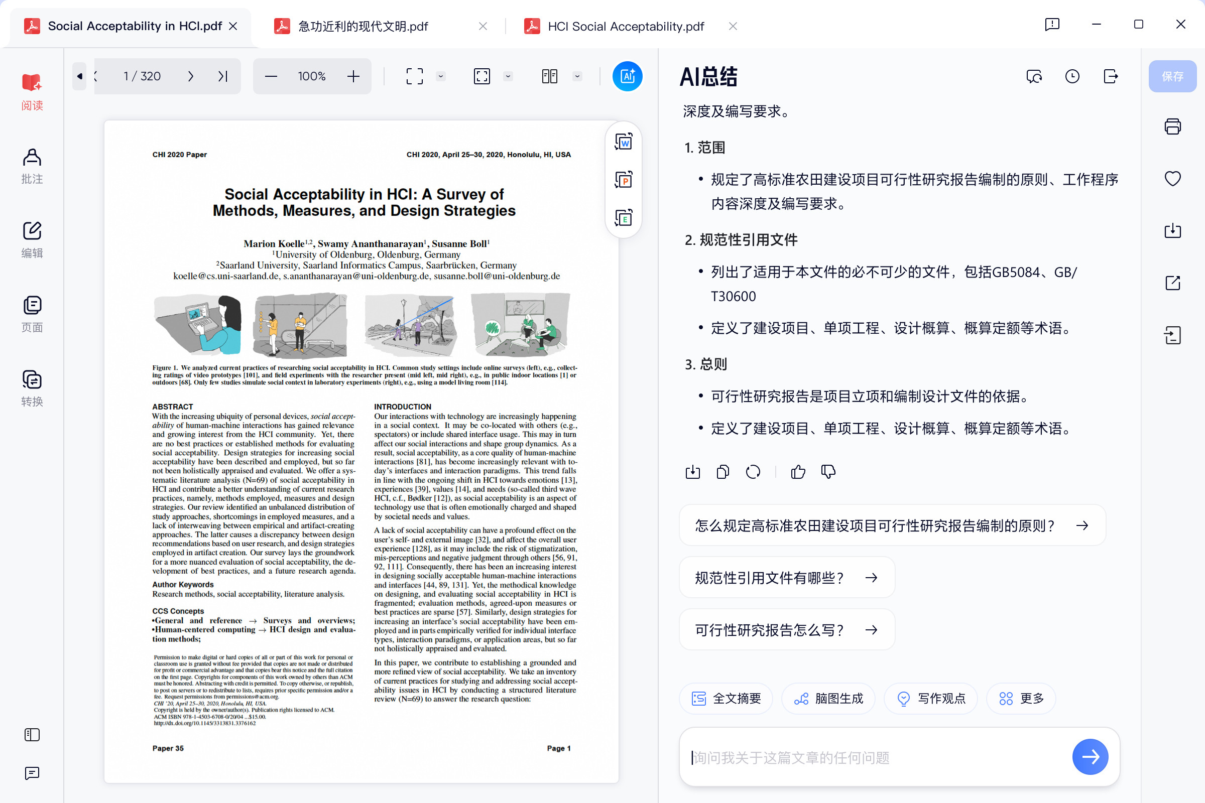This screenshot has width=1205, height=803.
Task: Click the download icon on right sidebar
Action: point(1173,230)
